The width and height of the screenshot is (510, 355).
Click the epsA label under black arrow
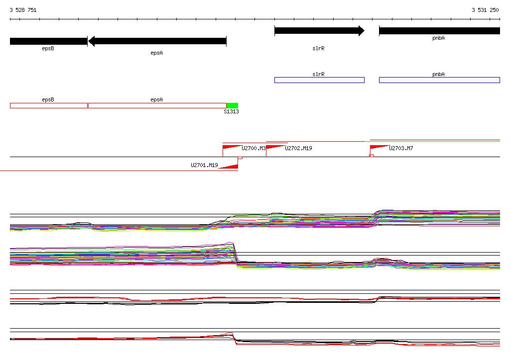click(156, 53)
